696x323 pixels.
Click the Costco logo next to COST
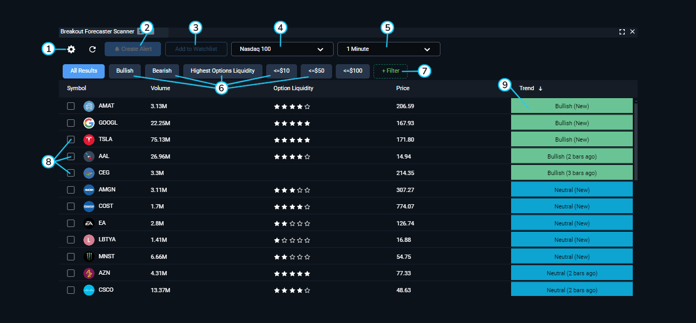89,206
